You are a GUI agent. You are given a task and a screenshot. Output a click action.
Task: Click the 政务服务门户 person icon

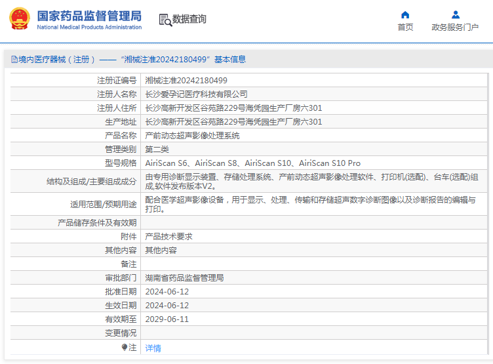pos(455,14)
